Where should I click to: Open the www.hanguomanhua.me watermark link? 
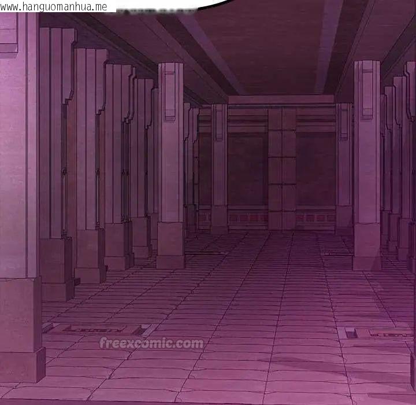(54, 6)
